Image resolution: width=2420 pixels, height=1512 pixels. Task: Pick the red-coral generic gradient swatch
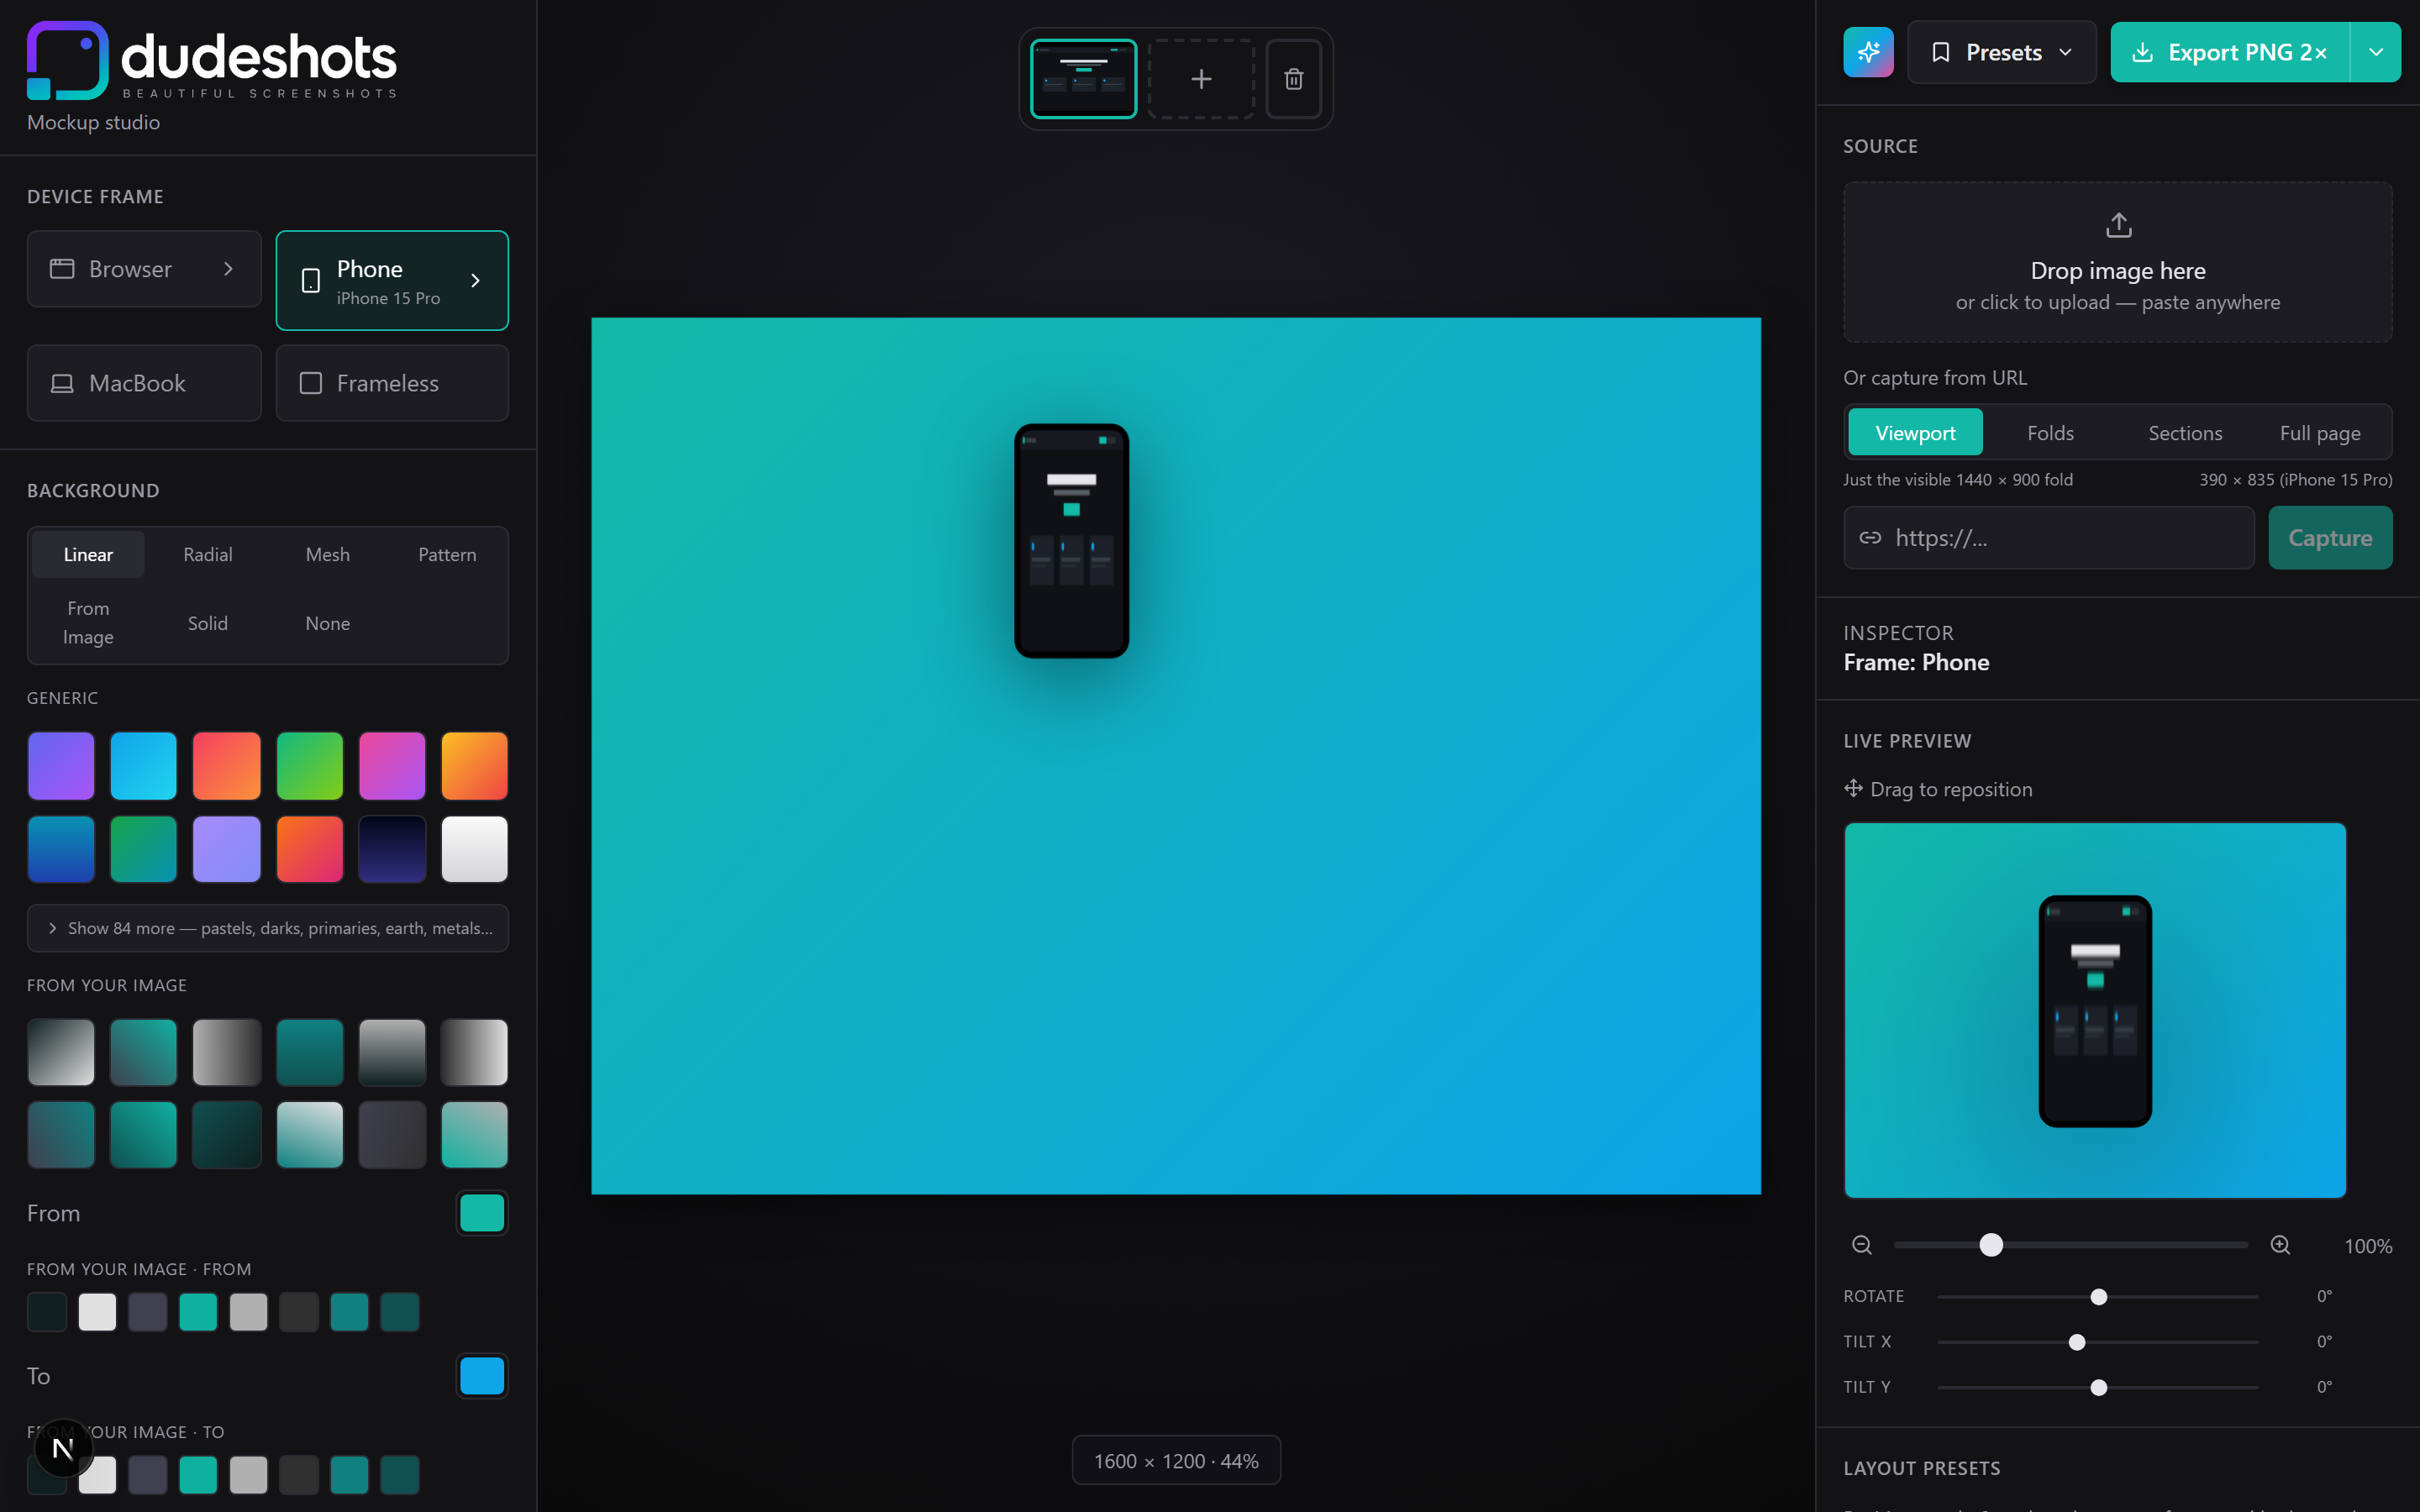[x=227, y=766]
